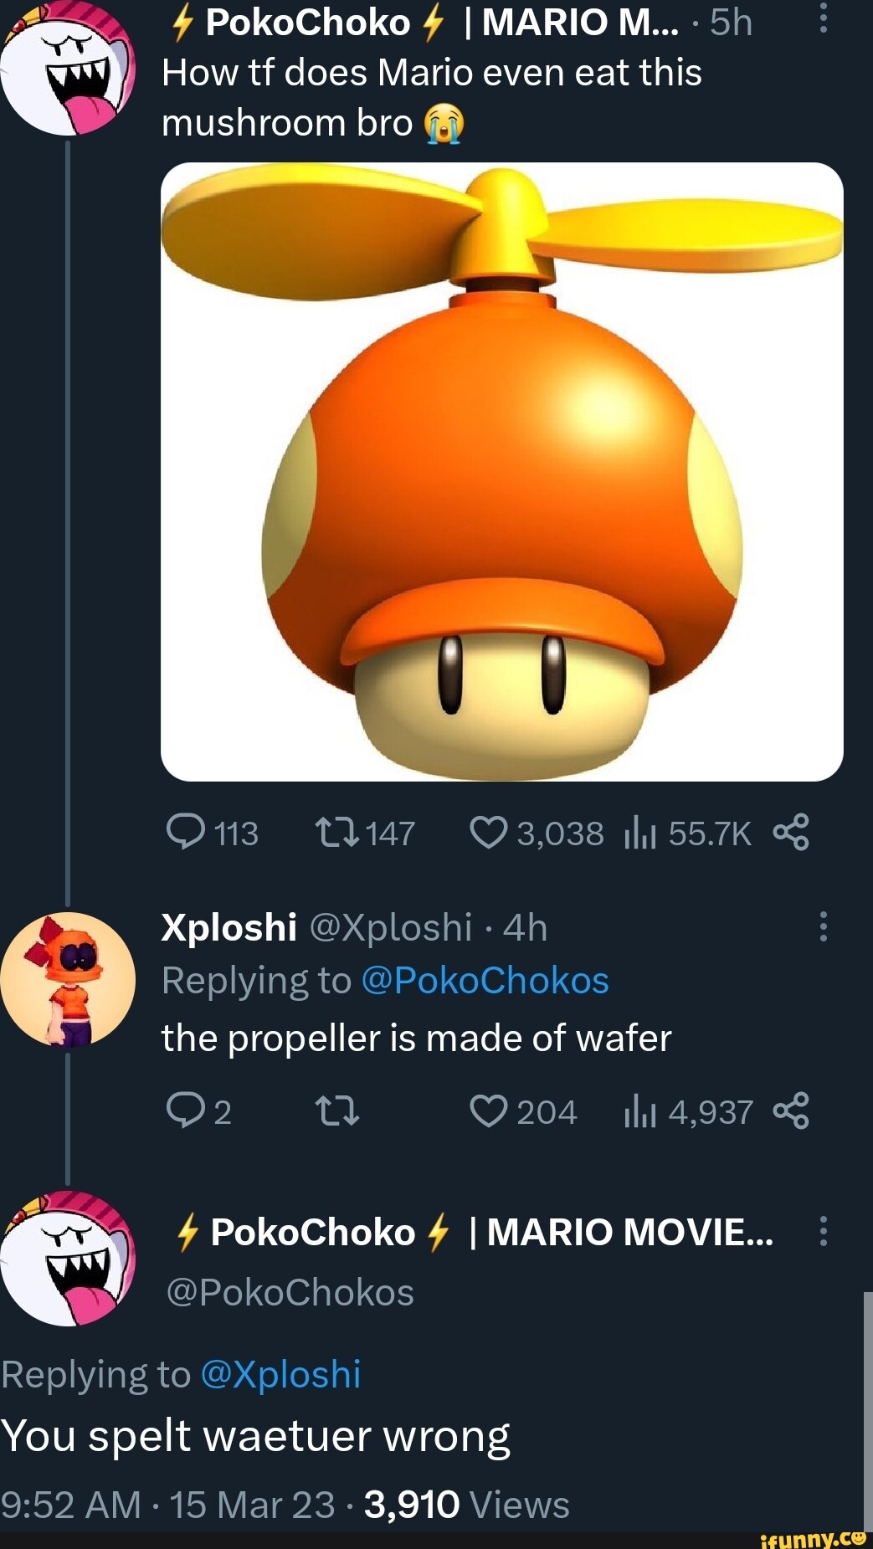873x1549 pixels.
Task: View the propeller mushroom image
Action: click(501, 473)
